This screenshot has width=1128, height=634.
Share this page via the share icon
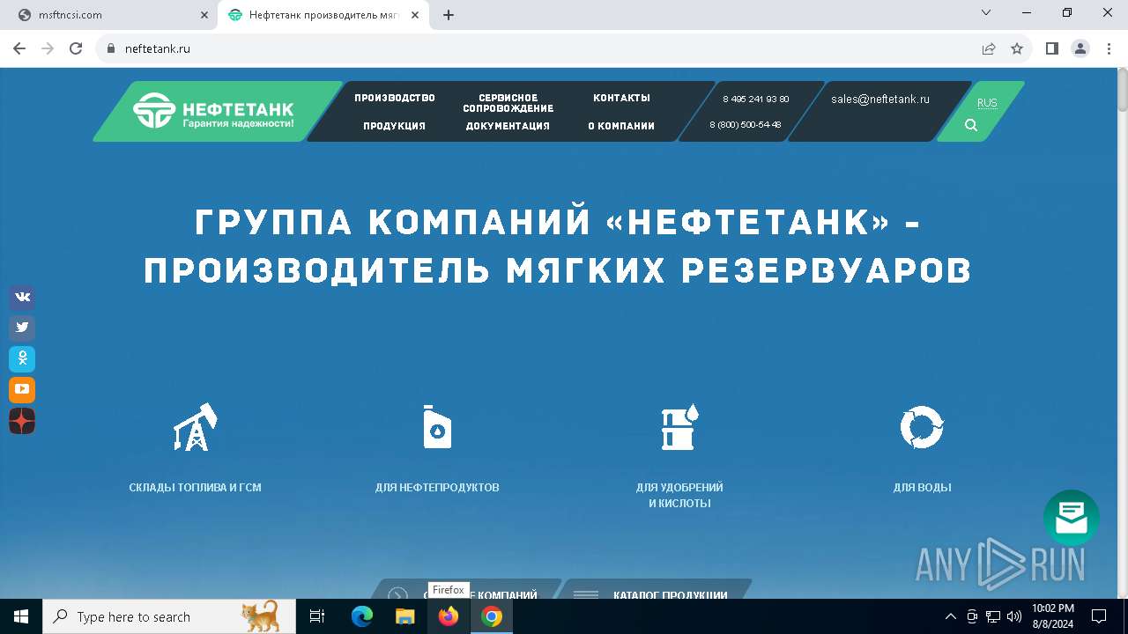(989, 48)
